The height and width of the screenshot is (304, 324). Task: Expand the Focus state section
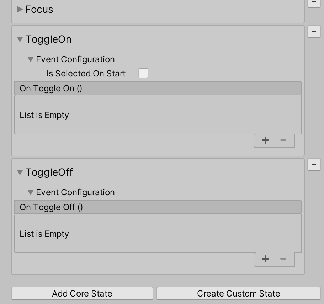coord(19,10)
